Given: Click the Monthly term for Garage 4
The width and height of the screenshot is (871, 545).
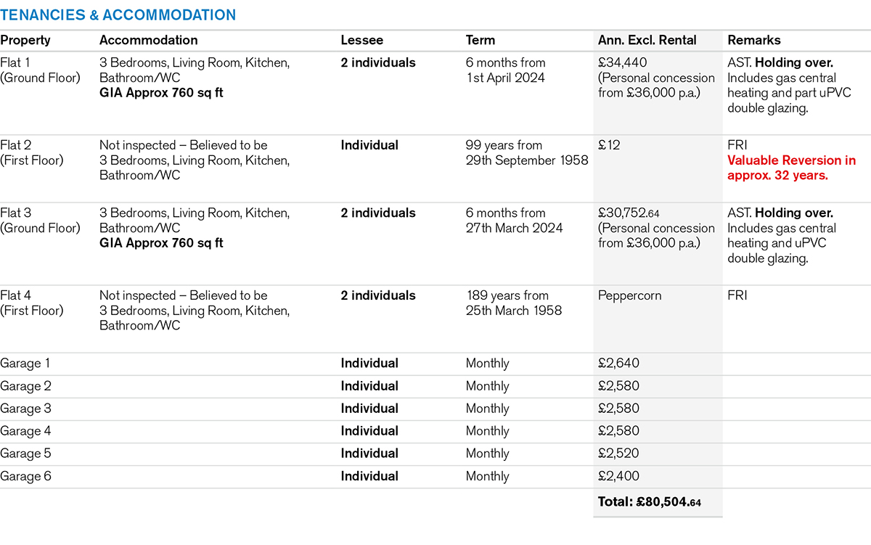Looking at the screenshot, I should (x=487, y=431).
